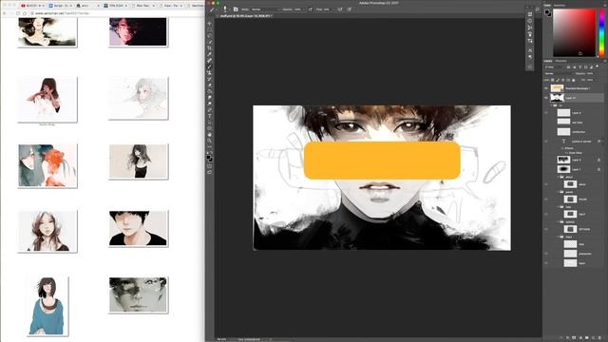The width and height of the screenshot is (608, 342).
Task: Click foreground/background swatch in toolbox
Action: 210,158
